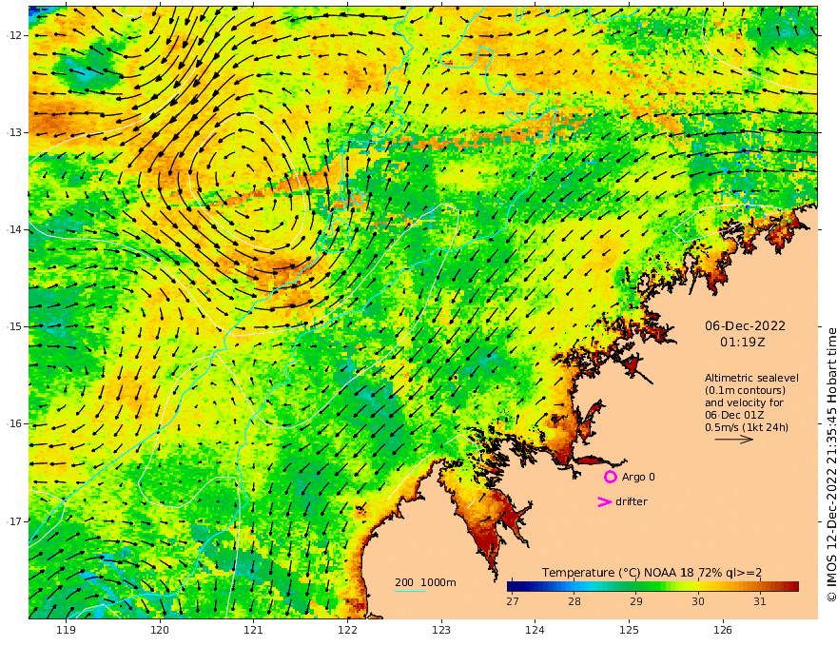Click the "Argo 0" legend label
Screen dimensions: 837x647
pyautogui.click(x=638, y=477)
